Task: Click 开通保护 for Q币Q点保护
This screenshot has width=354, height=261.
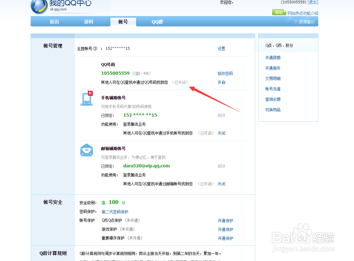Action: 225,221
